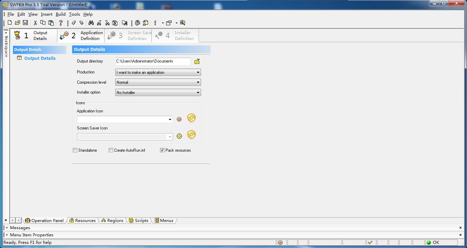Check the Create AutoRun.inf option
This screenshot has width=467, height=248.
click(x=111, y=150)
